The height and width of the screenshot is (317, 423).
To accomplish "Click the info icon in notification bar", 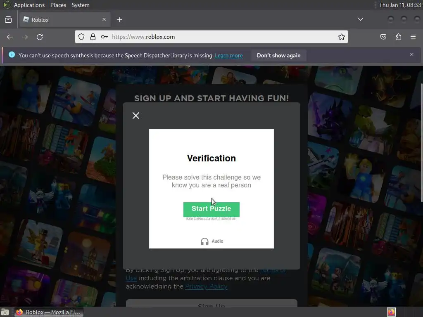I will click(x=12, y=54).
